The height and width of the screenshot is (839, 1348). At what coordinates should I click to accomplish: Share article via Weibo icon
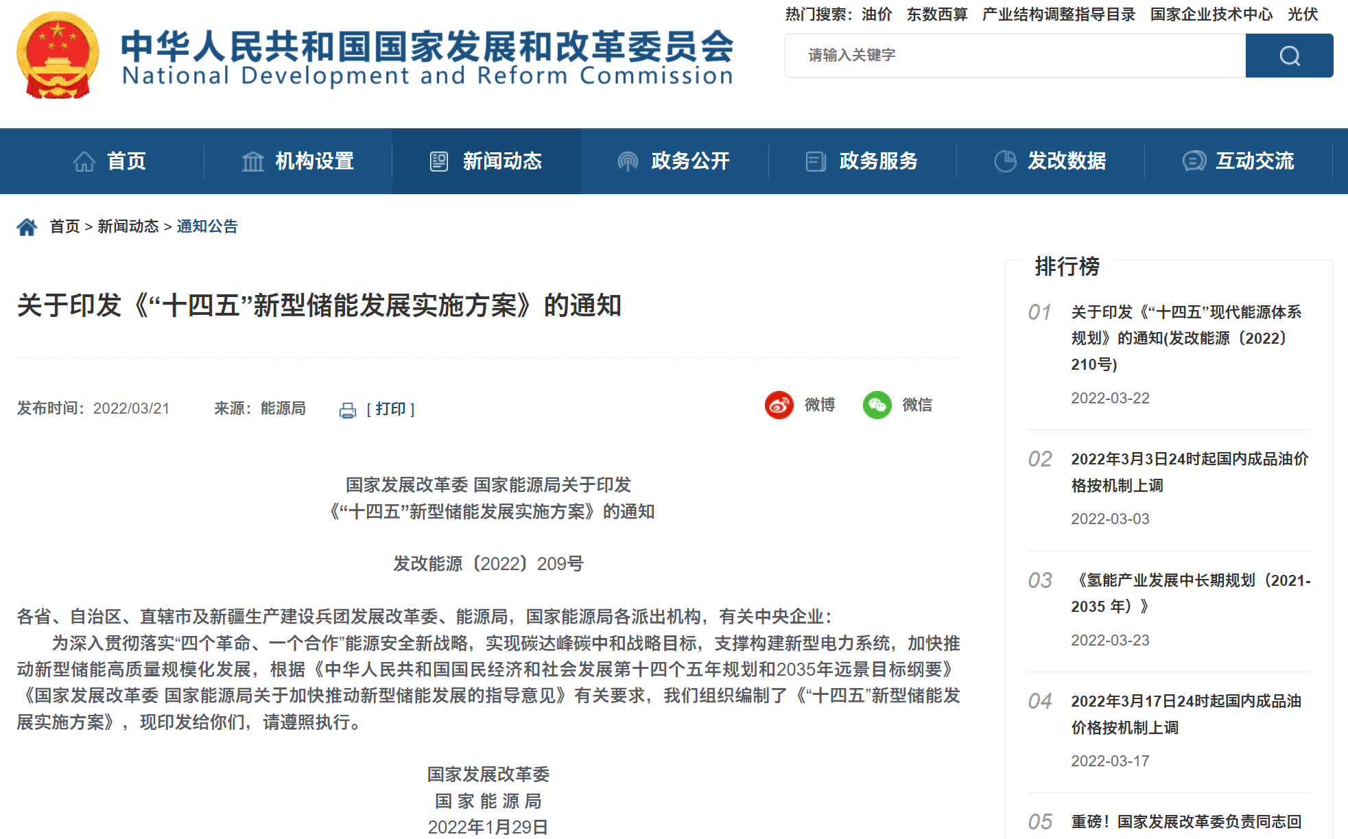pos(779,405)
